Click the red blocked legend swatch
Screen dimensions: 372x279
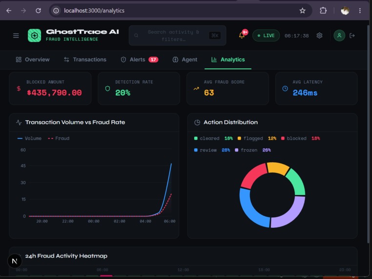pyautogui.click(x=283, y=138)
